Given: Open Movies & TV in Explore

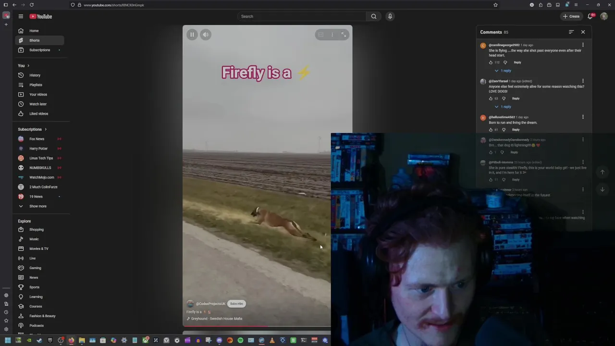Looking at the screenshot, I should click(38, 249).
